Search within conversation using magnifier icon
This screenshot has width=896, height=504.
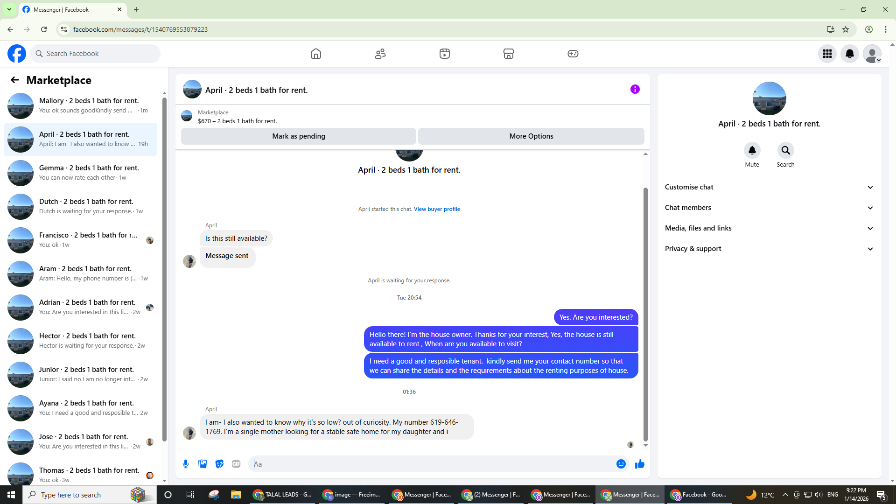click(785, 150)
